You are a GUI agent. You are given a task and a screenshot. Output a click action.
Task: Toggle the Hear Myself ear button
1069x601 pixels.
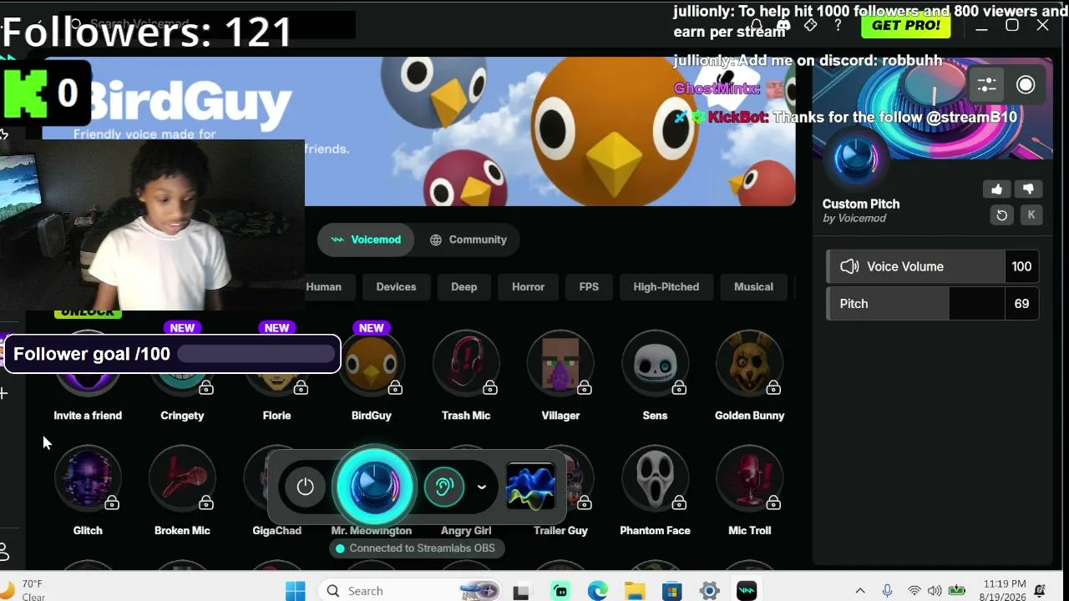point(443,487)
